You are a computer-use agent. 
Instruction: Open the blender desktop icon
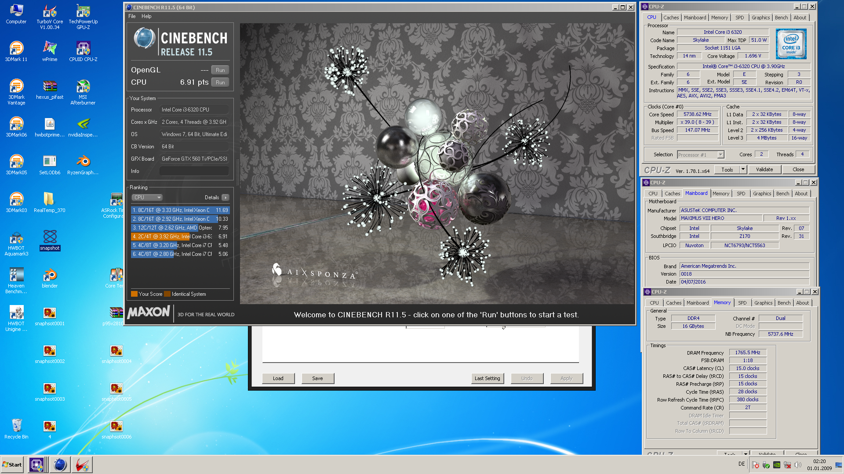coord(50,278)
